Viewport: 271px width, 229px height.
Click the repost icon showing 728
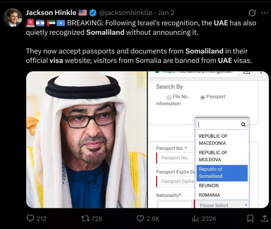click(85, 219)
